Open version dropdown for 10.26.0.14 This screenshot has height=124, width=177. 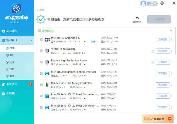pos(85,53)
